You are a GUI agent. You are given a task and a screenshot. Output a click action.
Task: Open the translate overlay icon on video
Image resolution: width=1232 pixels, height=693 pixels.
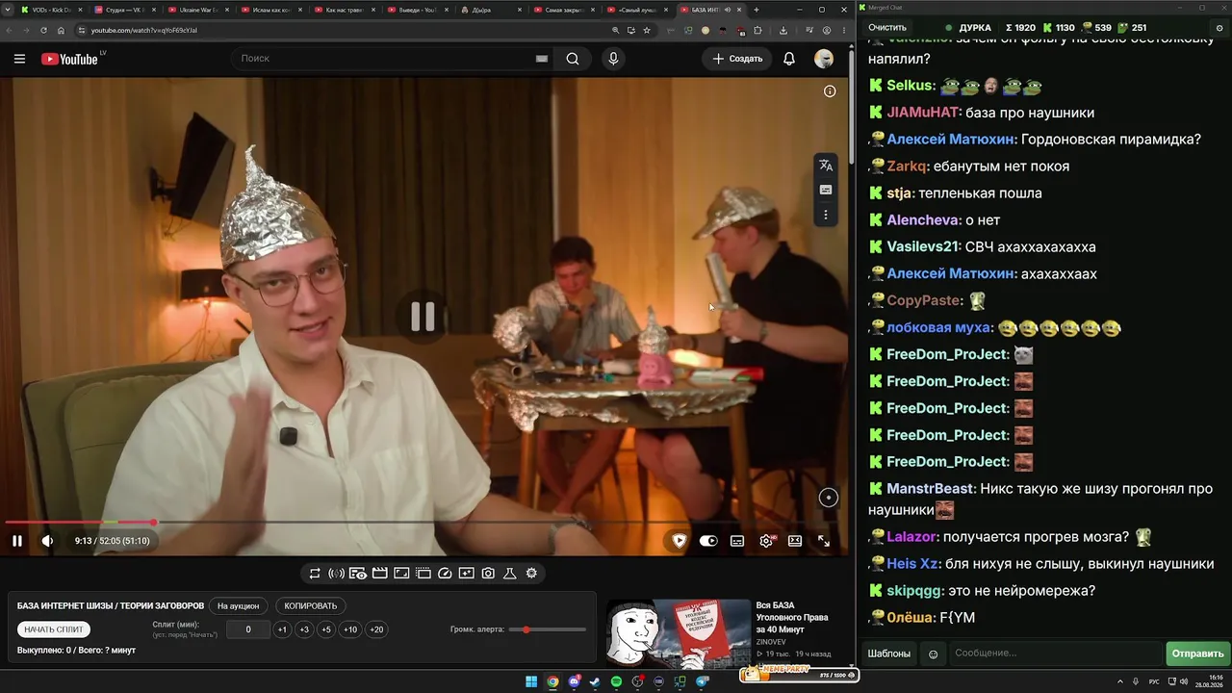click(x=826, y=165)
